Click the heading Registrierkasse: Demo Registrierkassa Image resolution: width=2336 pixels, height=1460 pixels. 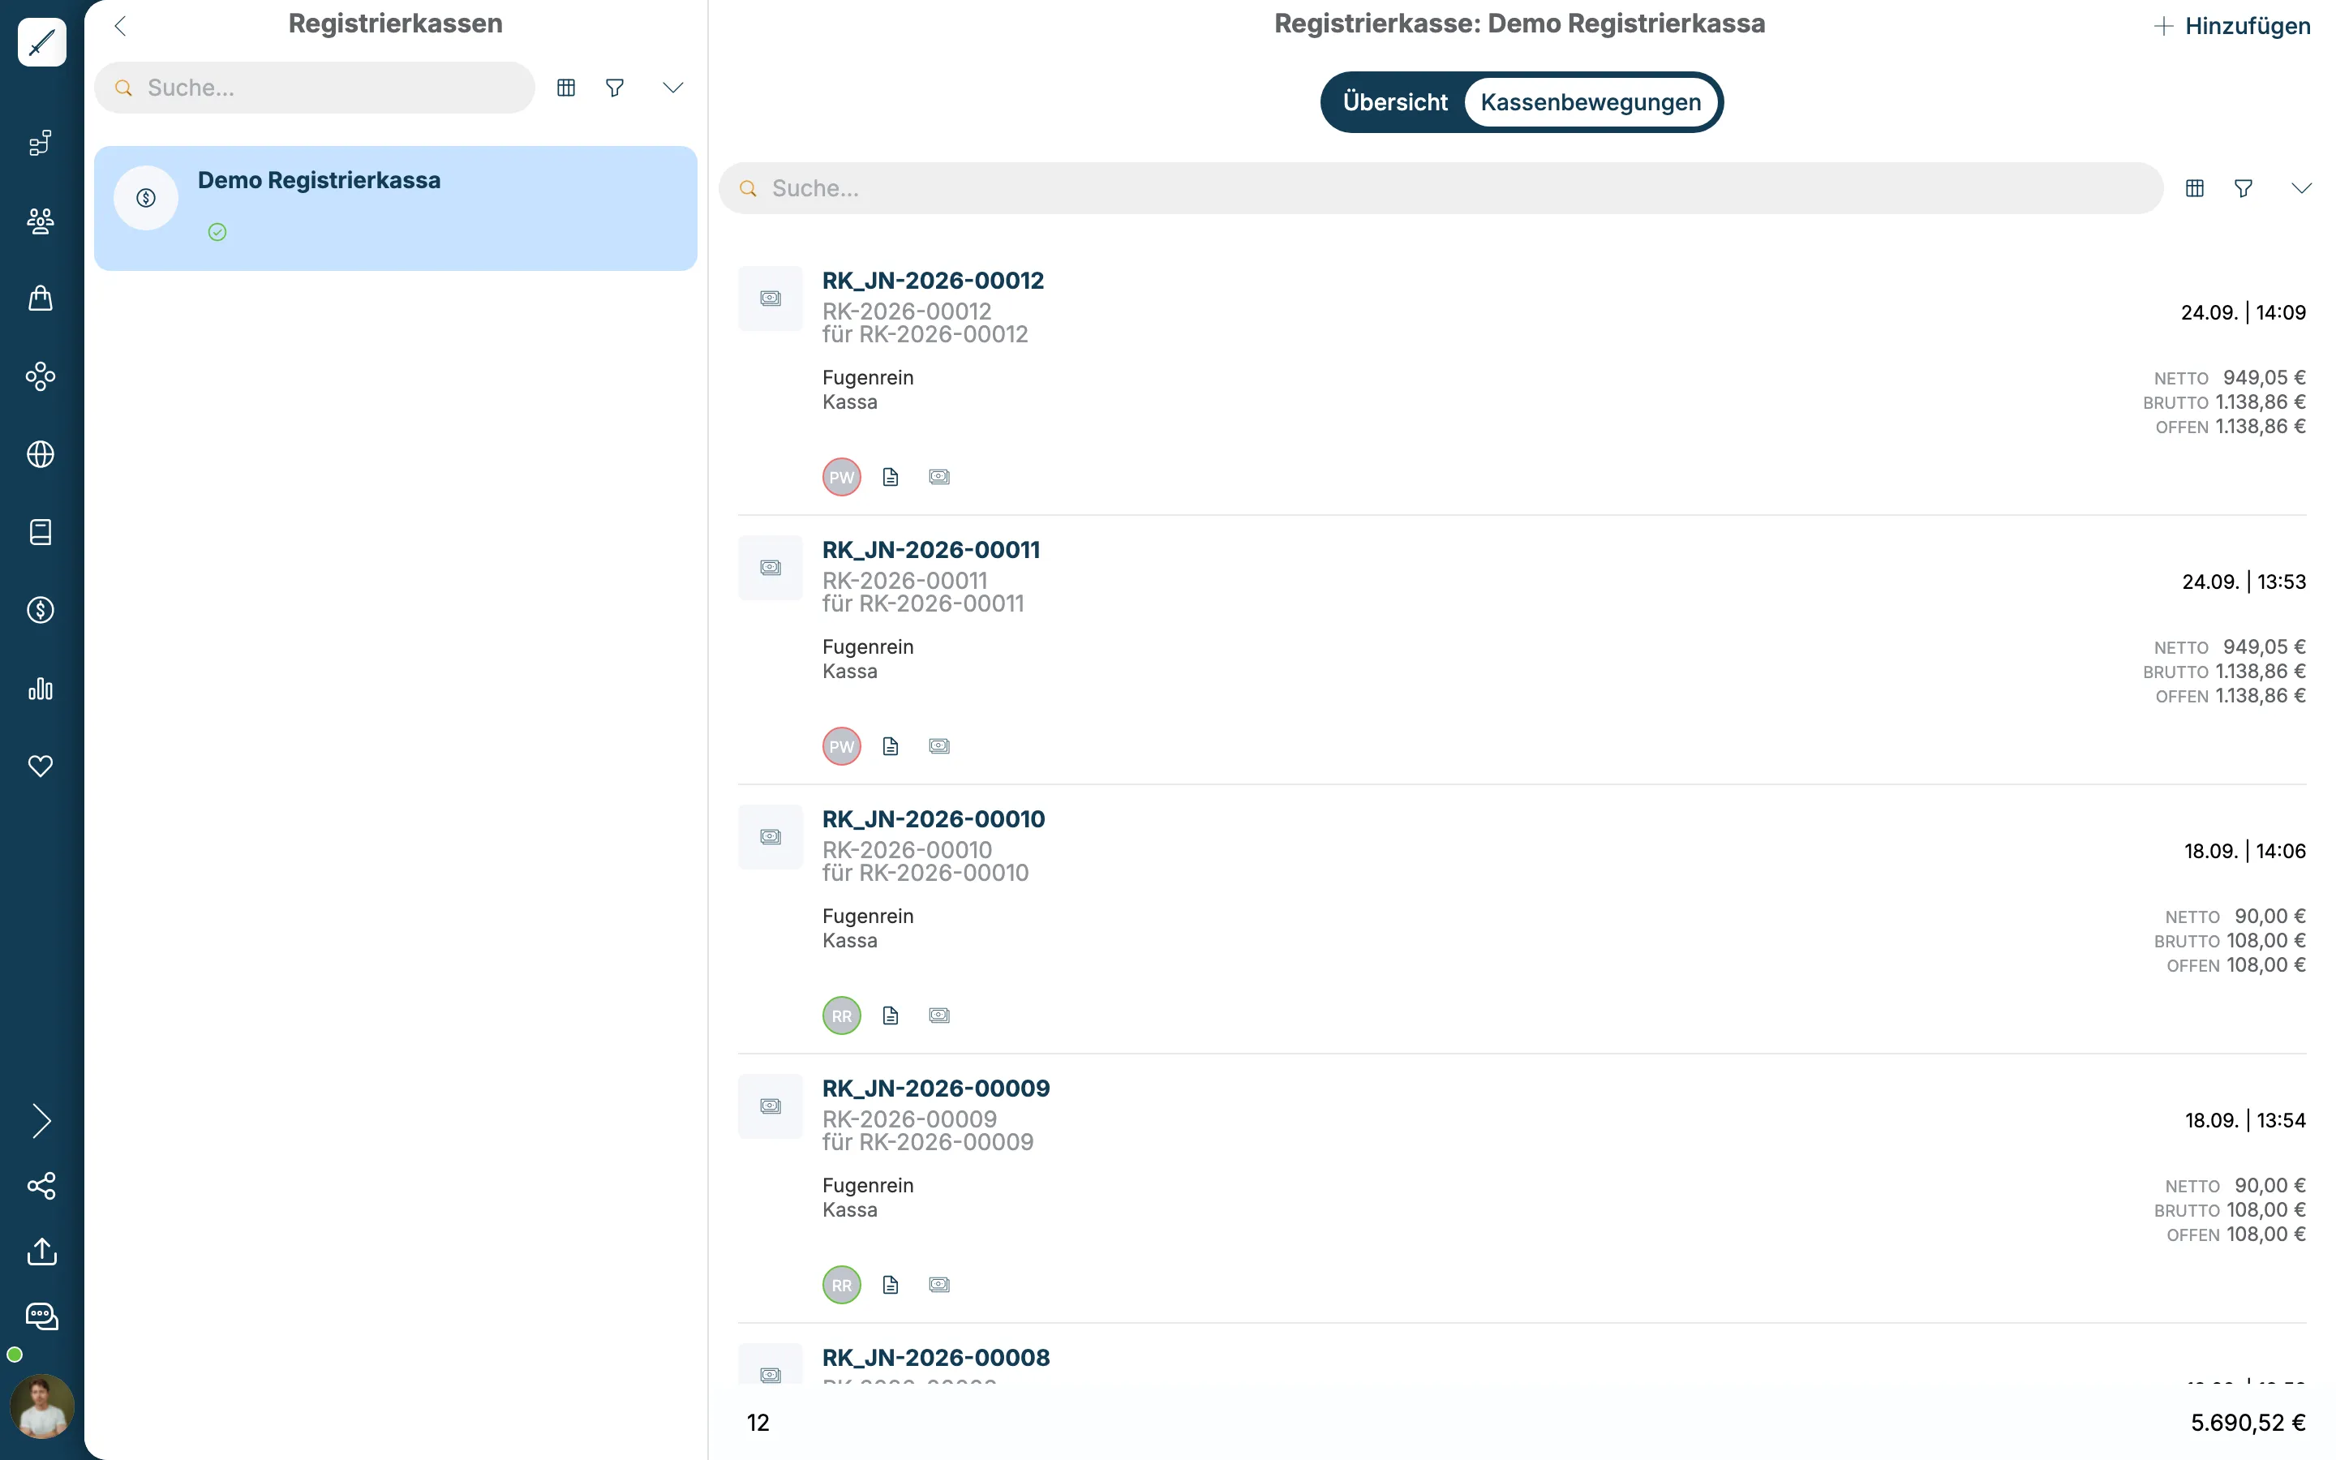pyautogui.click(x=1519, y=24)
